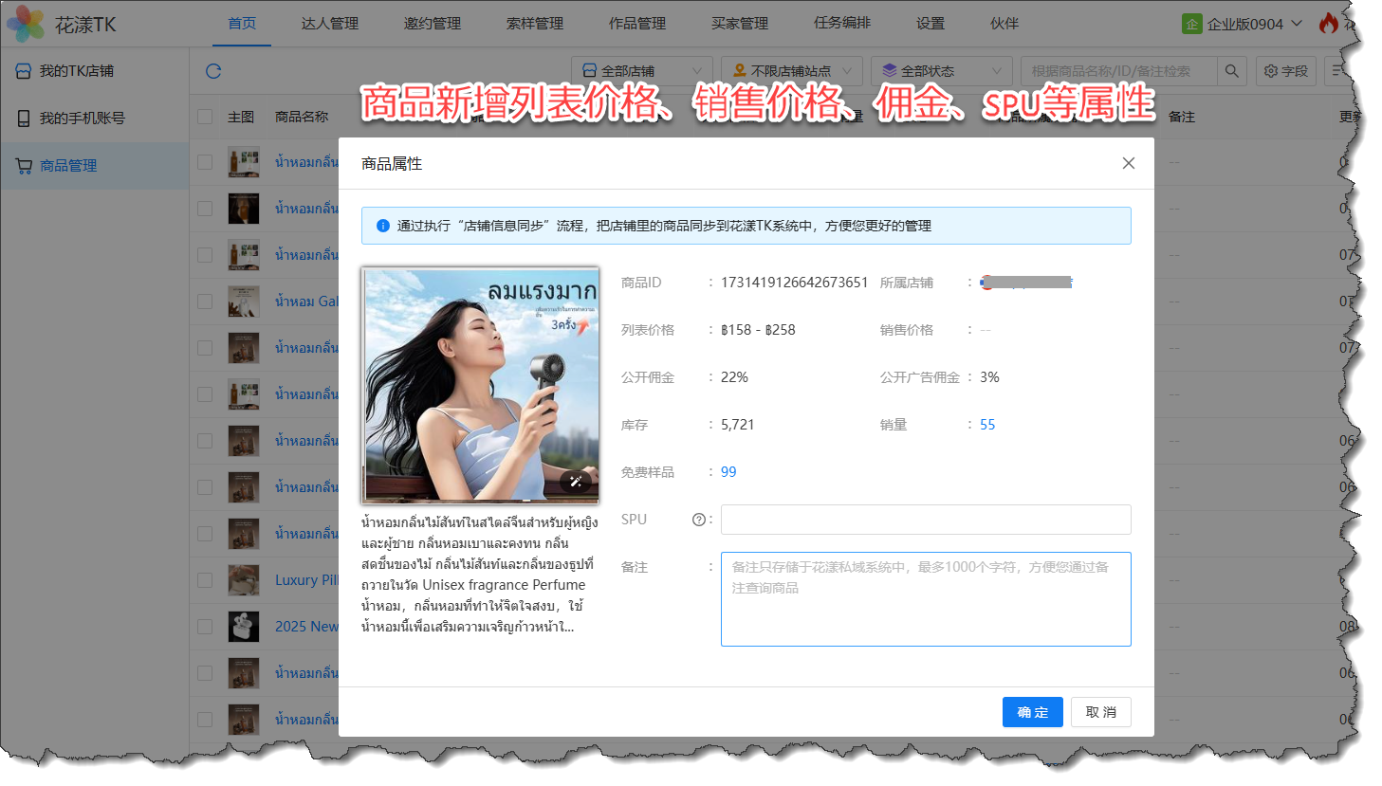Check the first product row checkbox
The height and width of the screenshot is (786, 1382).
(x=205, y=162)
